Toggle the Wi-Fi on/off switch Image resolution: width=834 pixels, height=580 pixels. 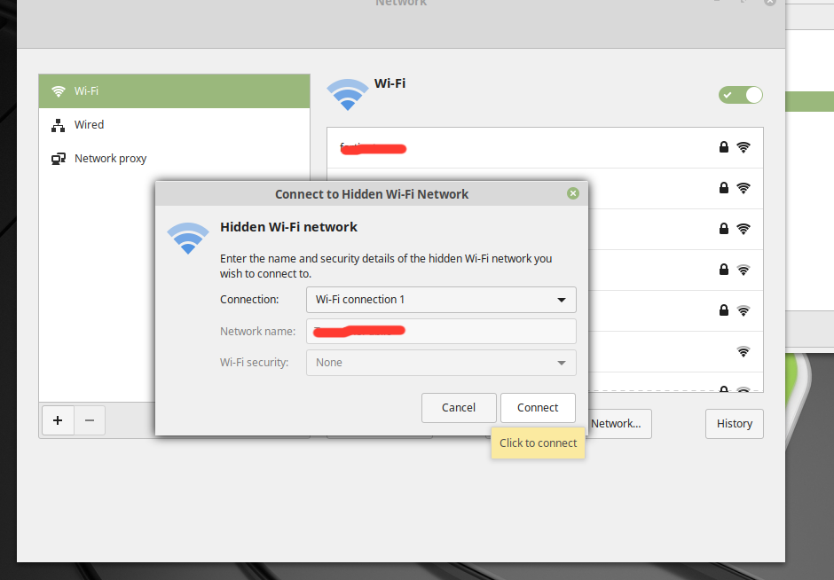[x=740, y=95]
